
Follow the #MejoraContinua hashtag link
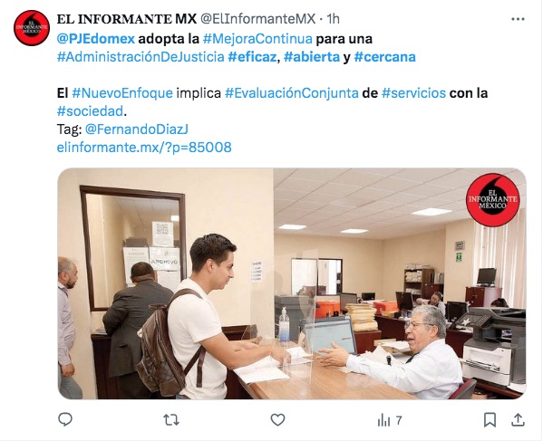[x=257, y=39]
